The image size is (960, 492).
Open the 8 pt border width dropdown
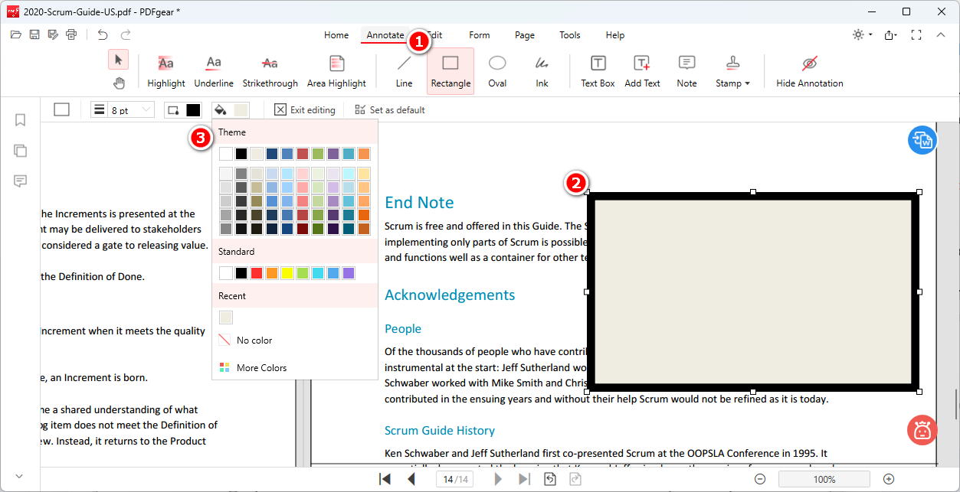(x=132, y=109)
